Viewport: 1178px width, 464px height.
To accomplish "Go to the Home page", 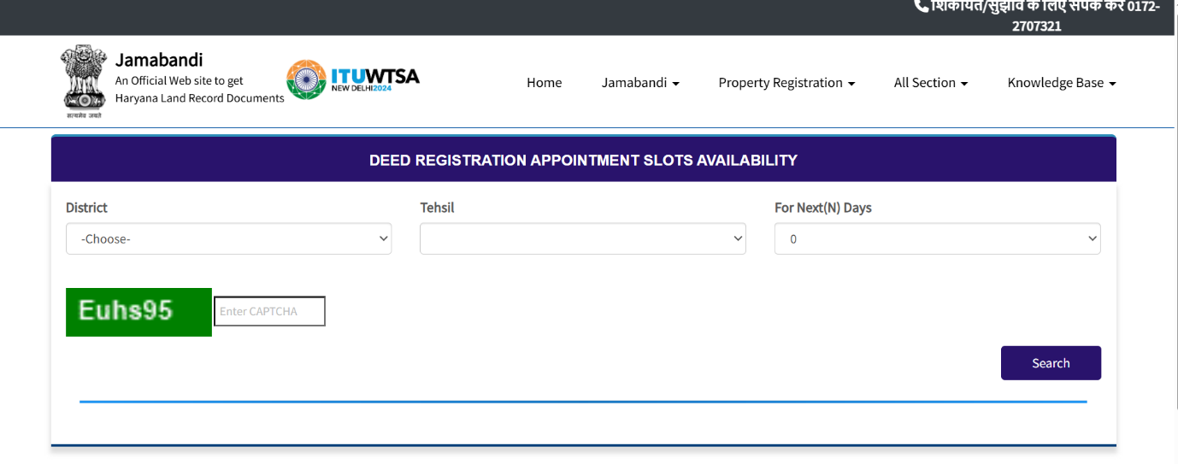I will (544, 83).
